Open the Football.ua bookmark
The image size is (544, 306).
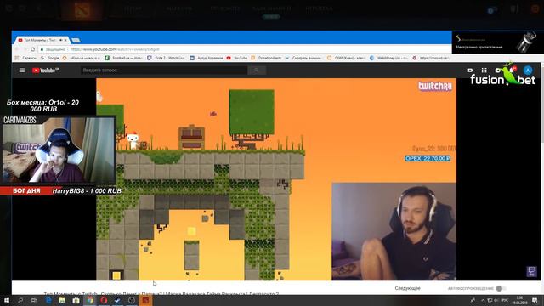click(x=123, y=58)
